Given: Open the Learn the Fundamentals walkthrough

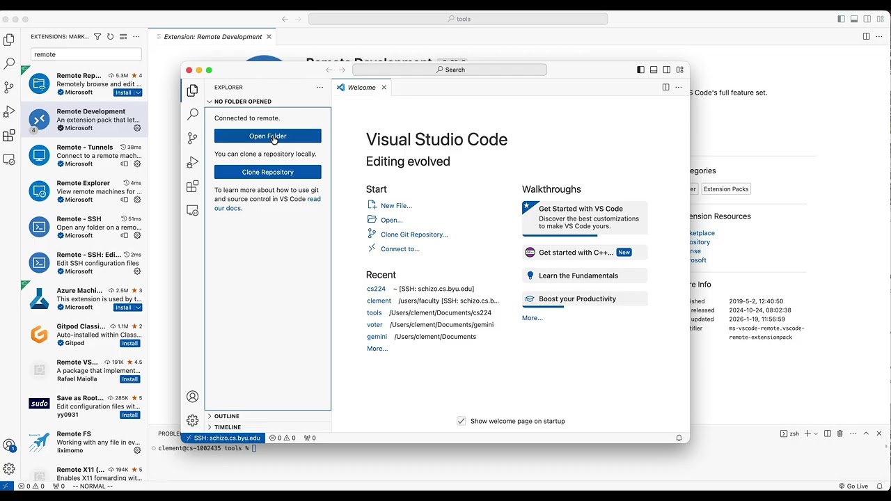Looking at the screenshot, I should coord(585,276).
